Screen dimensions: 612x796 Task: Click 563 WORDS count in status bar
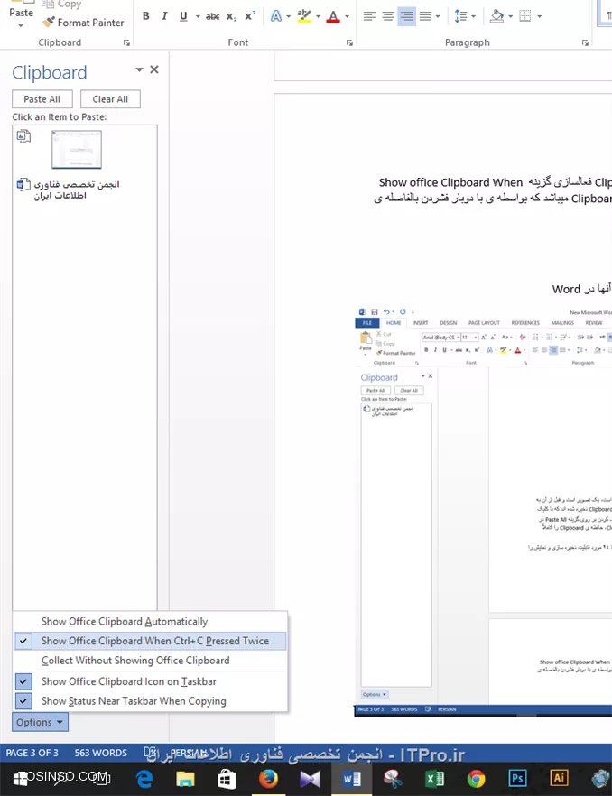pos(100,753)
